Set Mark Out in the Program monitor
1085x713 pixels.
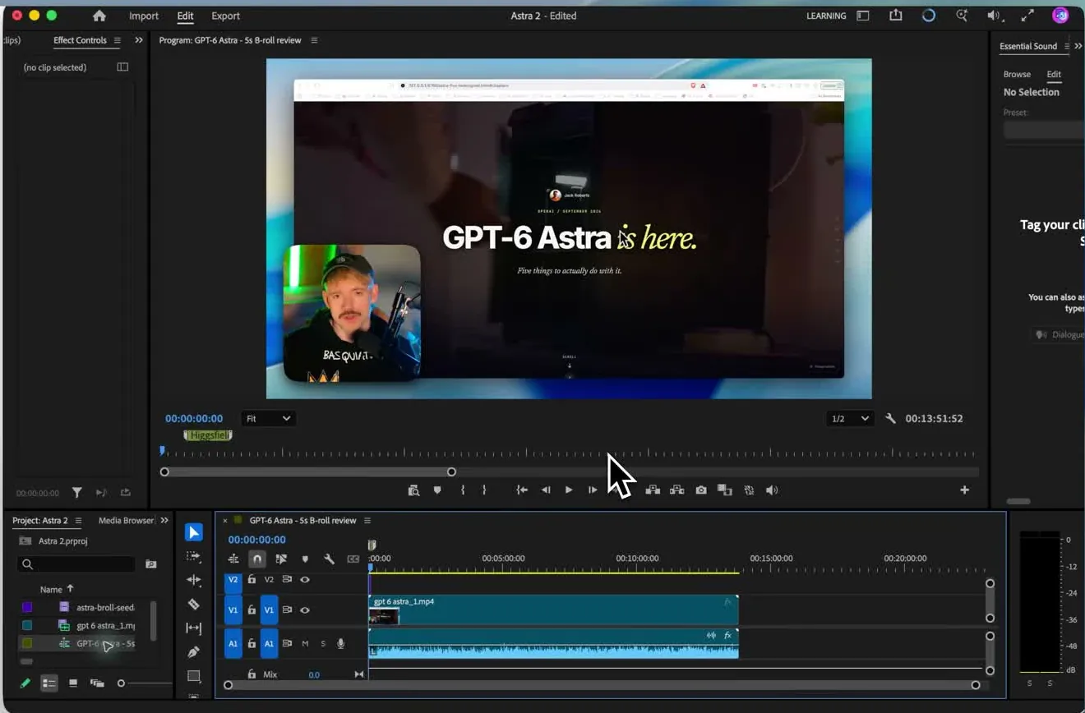click(484, 490)
